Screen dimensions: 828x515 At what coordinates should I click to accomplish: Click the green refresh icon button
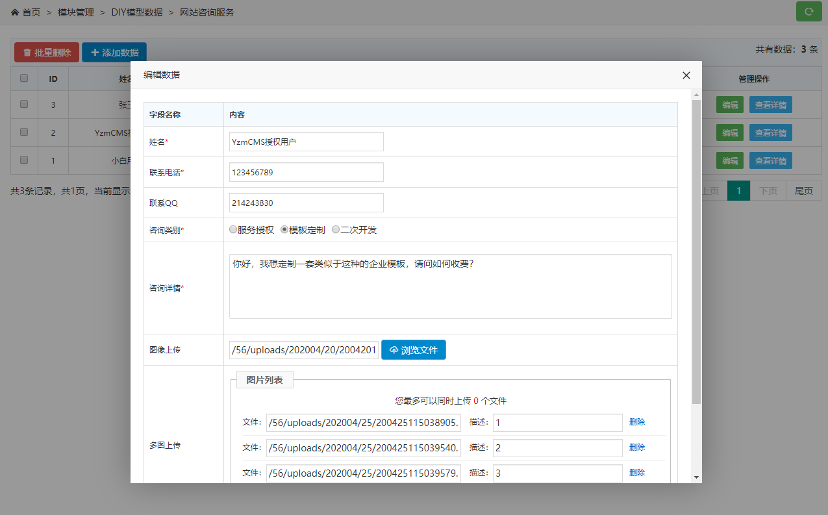[x=809, y=12]
